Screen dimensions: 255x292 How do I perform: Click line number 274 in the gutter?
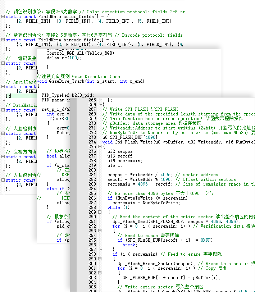click(92, 142)
